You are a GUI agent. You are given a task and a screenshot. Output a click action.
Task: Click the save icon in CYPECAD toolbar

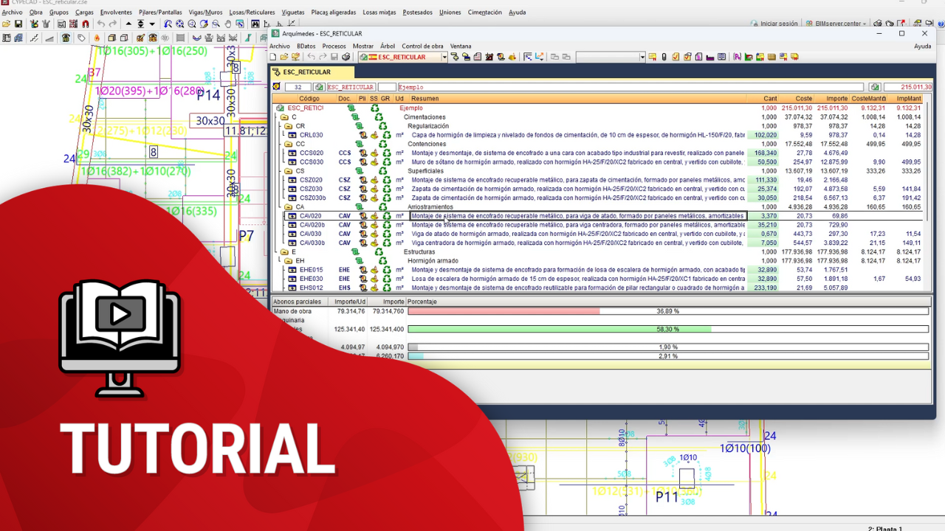pyautogui.click(x=18, y=24)
